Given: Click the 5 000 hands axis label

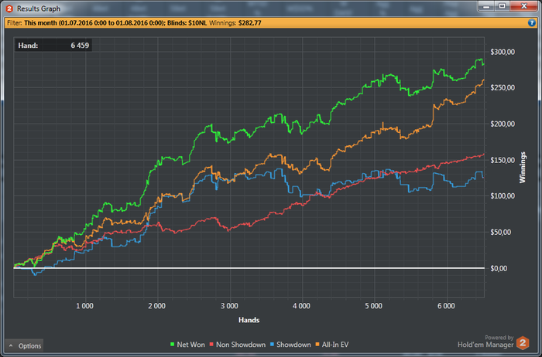Looking at the screenshot, I should [374, 306].
